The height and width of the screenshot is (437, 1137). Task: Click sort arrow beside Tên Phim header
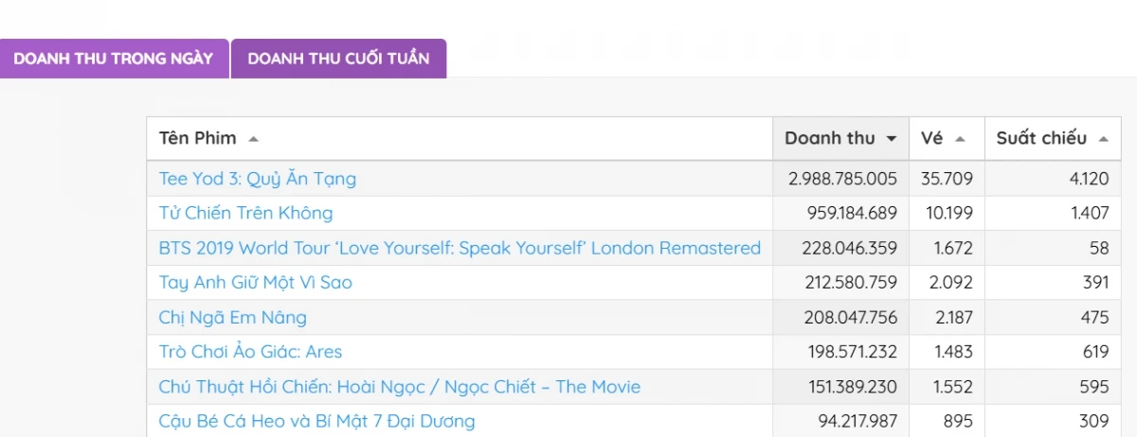[x=253, y=139]
